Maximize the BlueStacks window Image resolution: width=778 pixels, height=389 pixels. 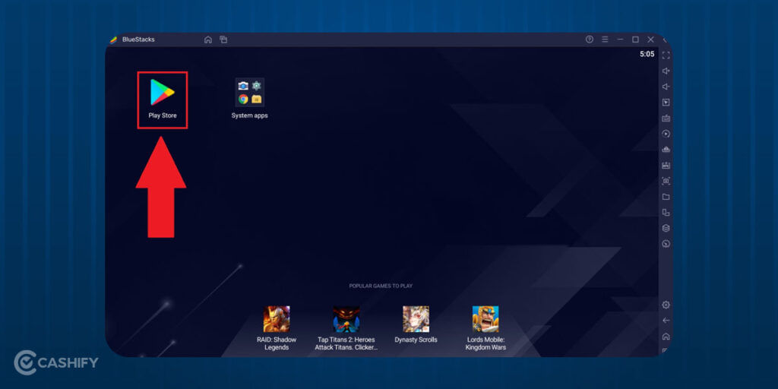coord(635,40)
